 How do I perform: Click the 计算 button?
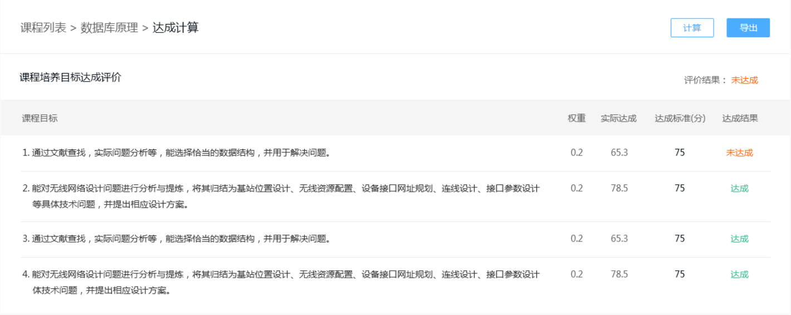point(692,28)
